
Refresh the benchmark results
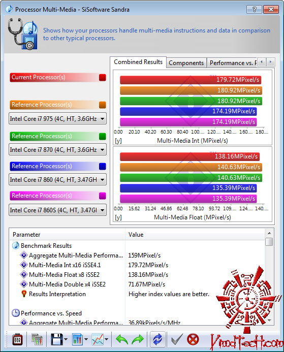click(157, 339)
